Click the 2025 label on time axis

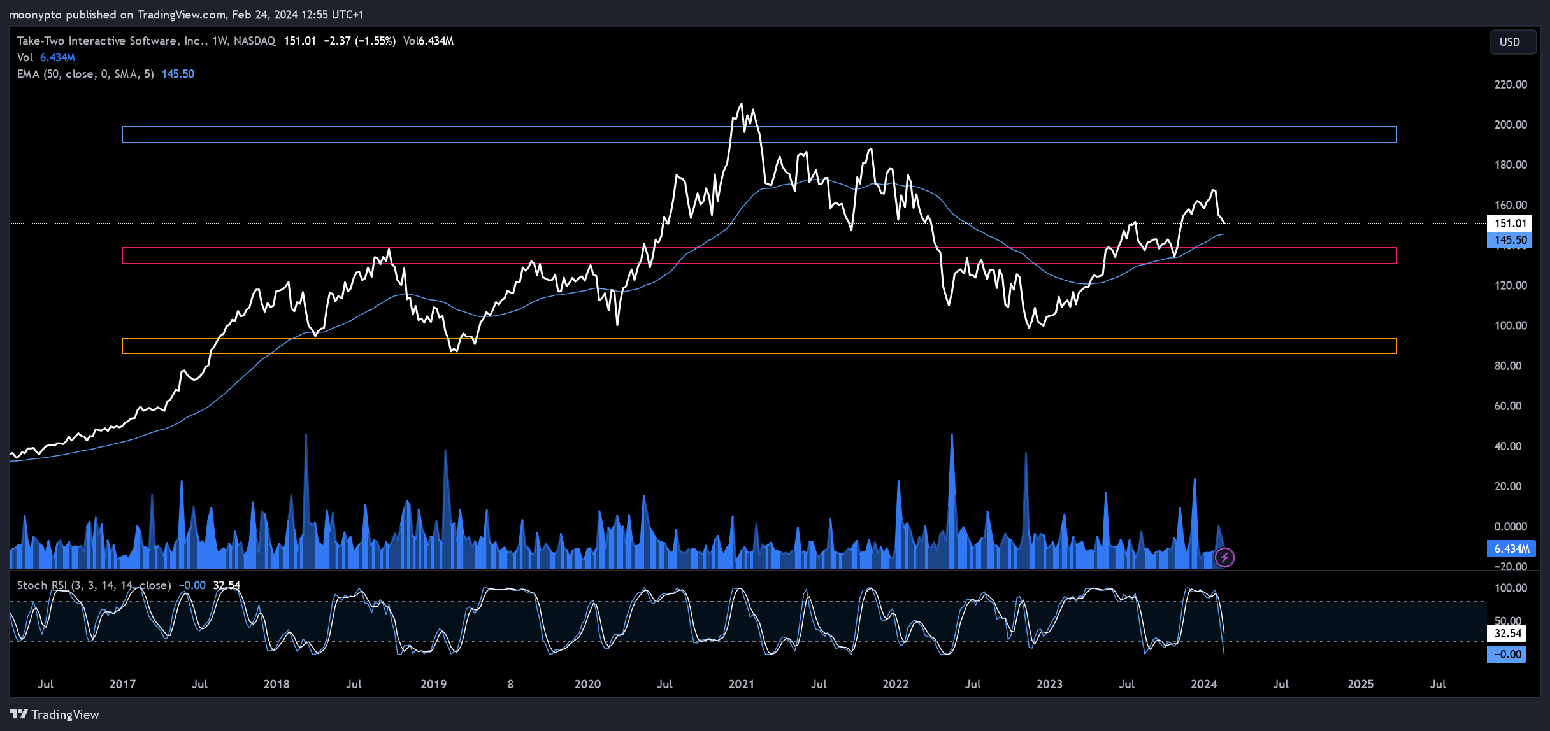[x=1360, y=684]
